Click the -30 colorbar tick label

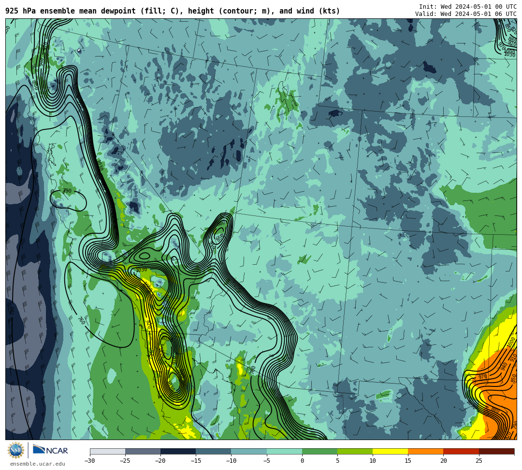point(90,461)
